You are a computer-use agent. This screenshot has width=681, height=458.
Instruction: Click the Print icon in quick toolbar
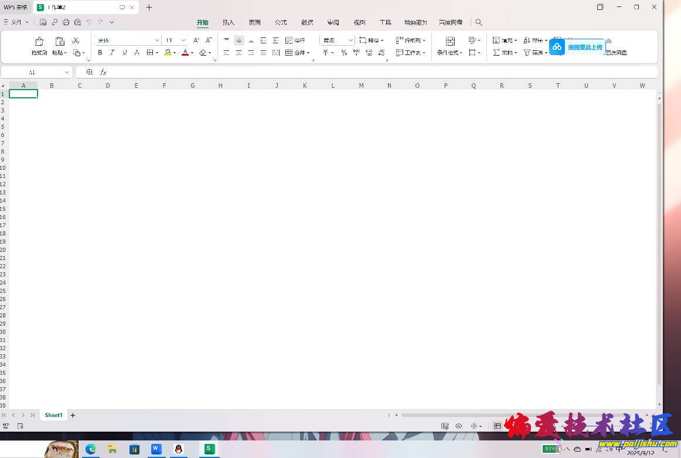click(x=66, y=22)
